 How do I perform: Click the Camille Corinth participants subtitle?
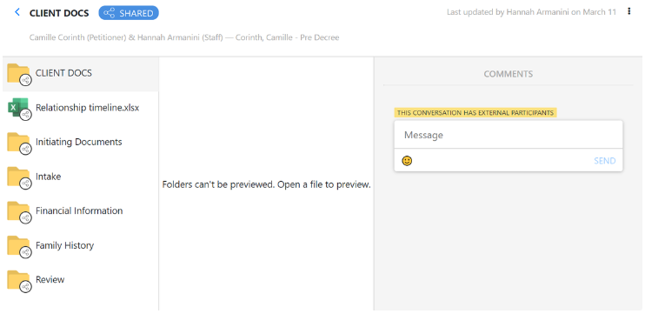(184, 37)
